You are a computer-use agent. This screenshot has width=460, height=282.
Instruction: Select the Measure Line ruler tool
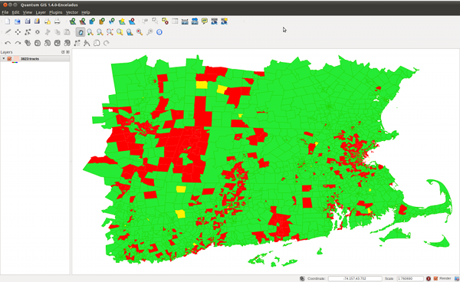click(x=185, y=21)
